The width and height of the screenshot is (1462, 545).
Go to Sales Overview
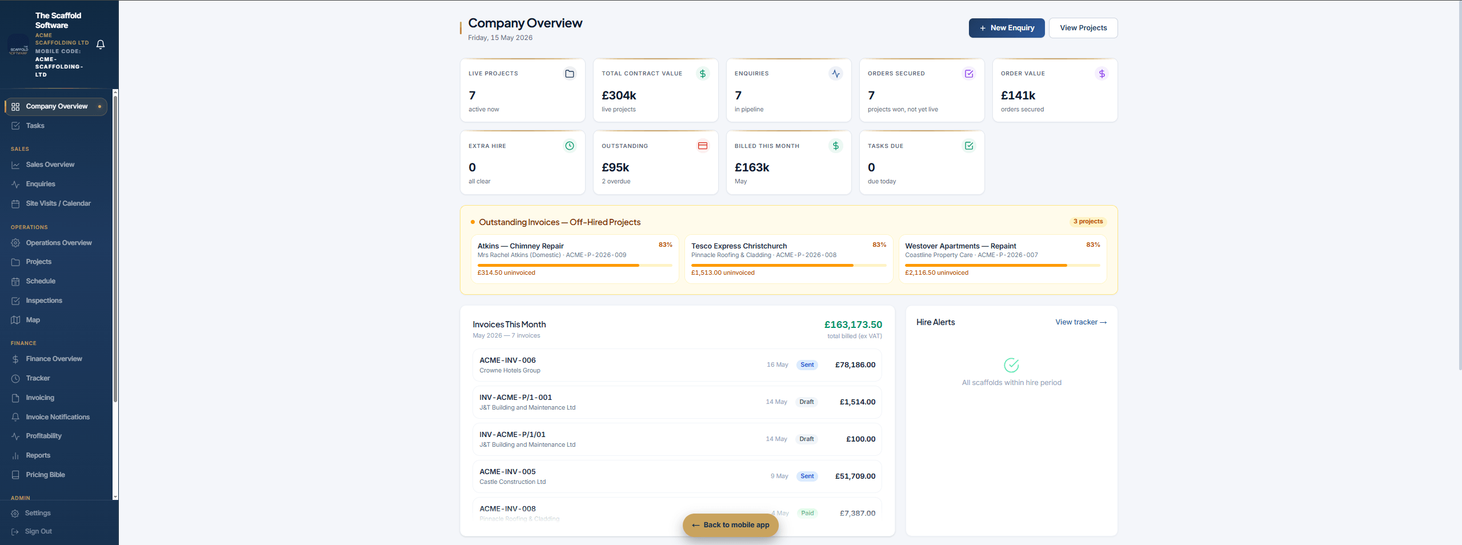click(x=56, y=165)
